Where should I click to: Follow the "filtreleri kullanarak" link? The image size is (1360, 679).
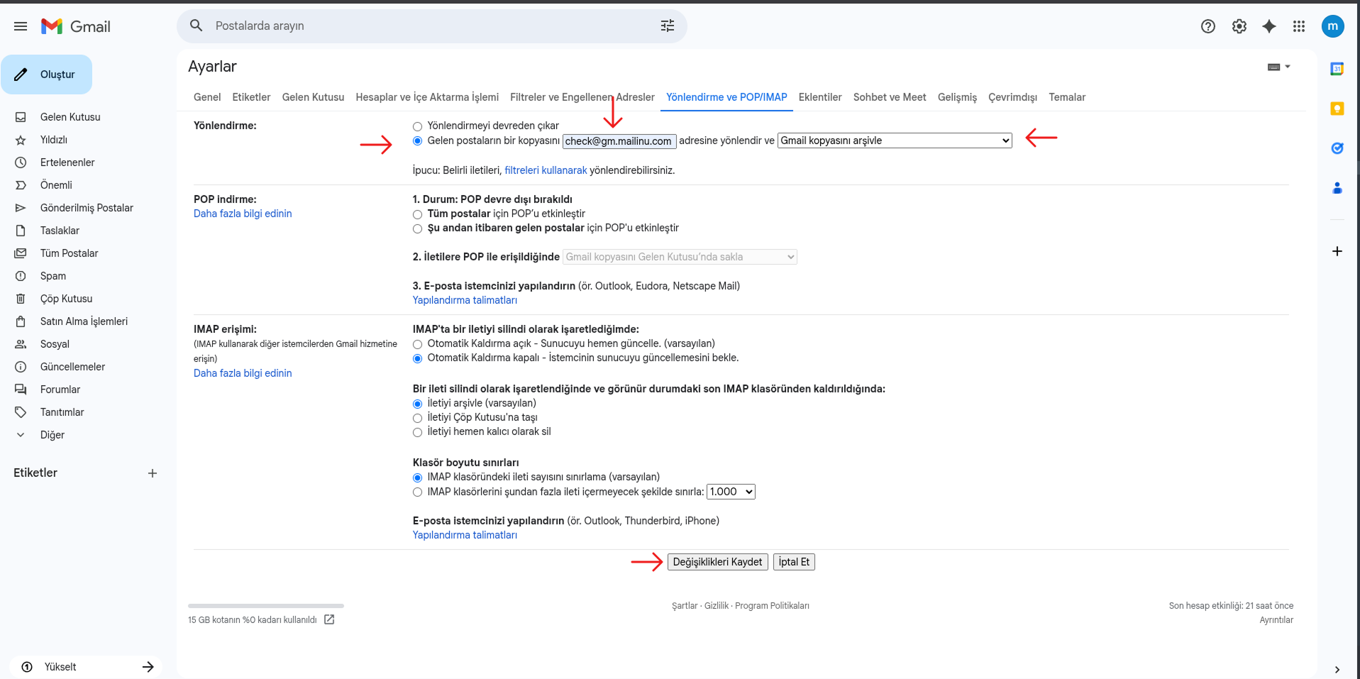[x=546, y=170]
